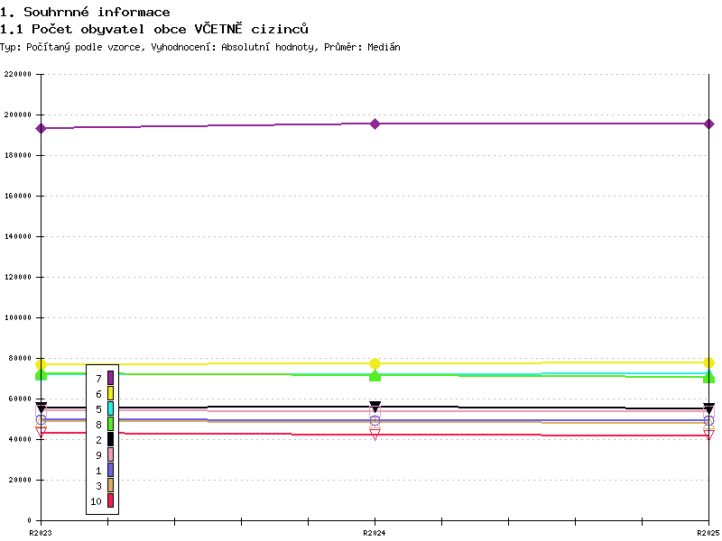Click the black legend swatch for series 2

coord(110,439)
